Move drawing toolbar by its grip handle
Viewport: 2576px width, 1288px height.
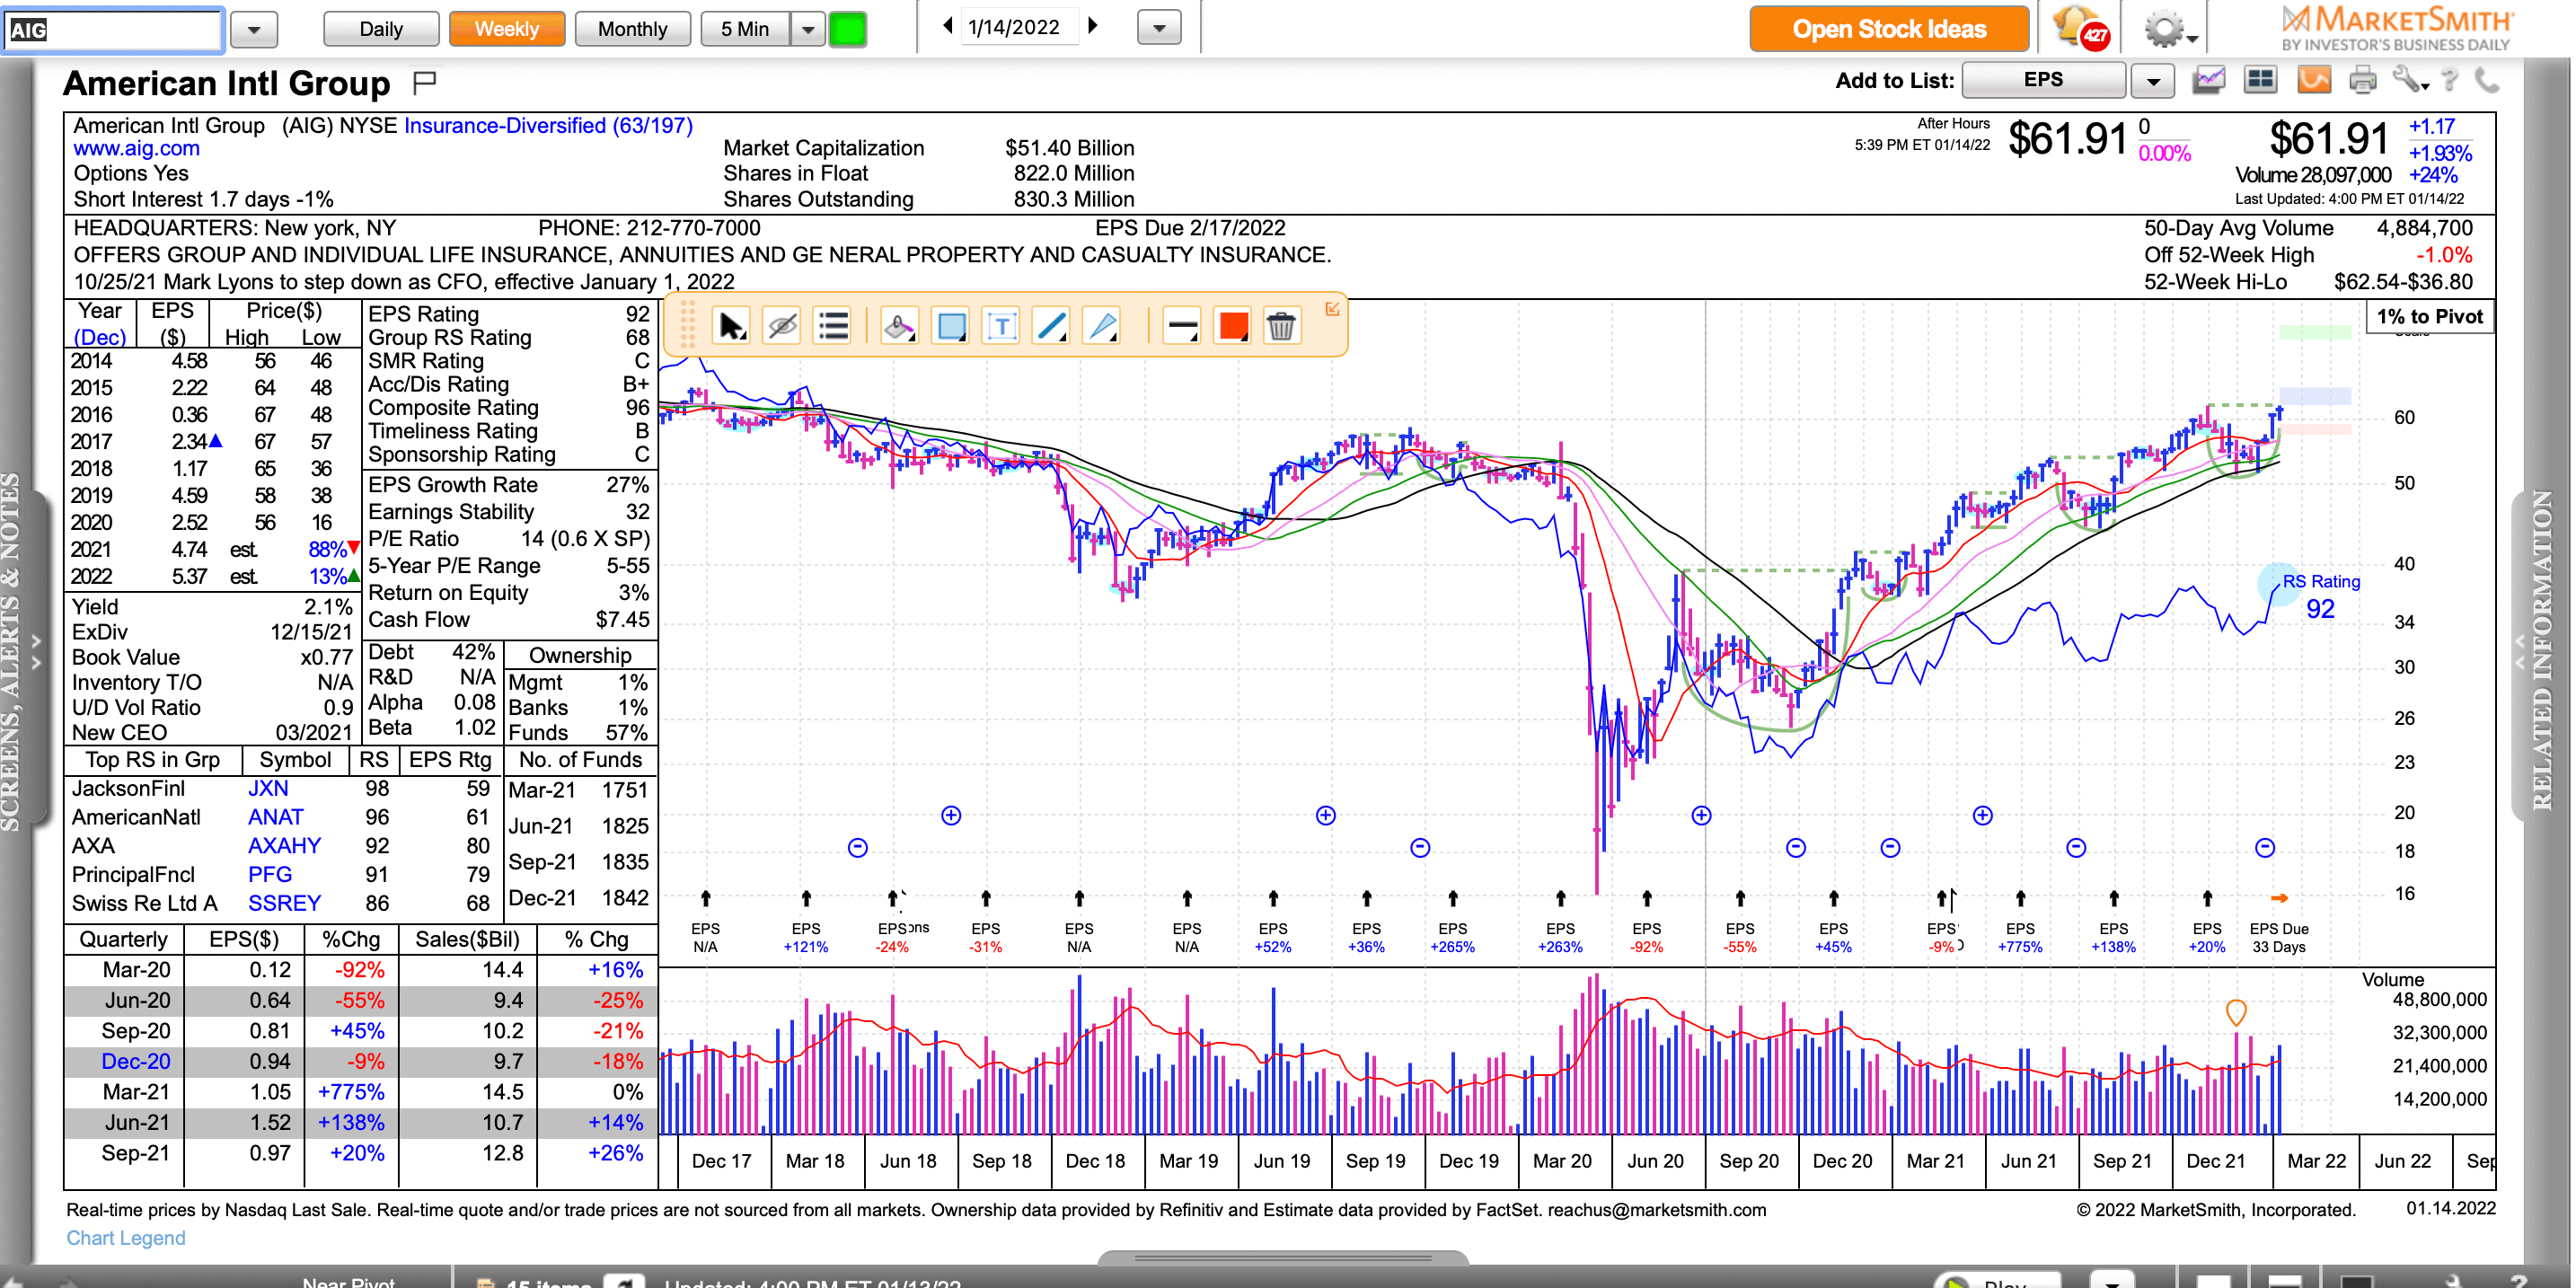pyautogui.click(x=687, y=326)
